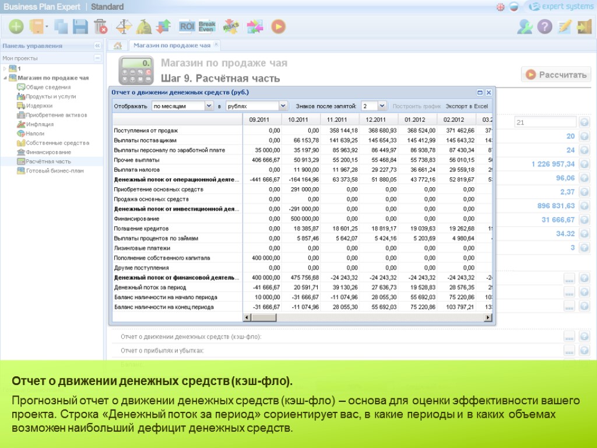Select Расчётная часть tree item
Screen dimensions: 597x448
[48, 161]
